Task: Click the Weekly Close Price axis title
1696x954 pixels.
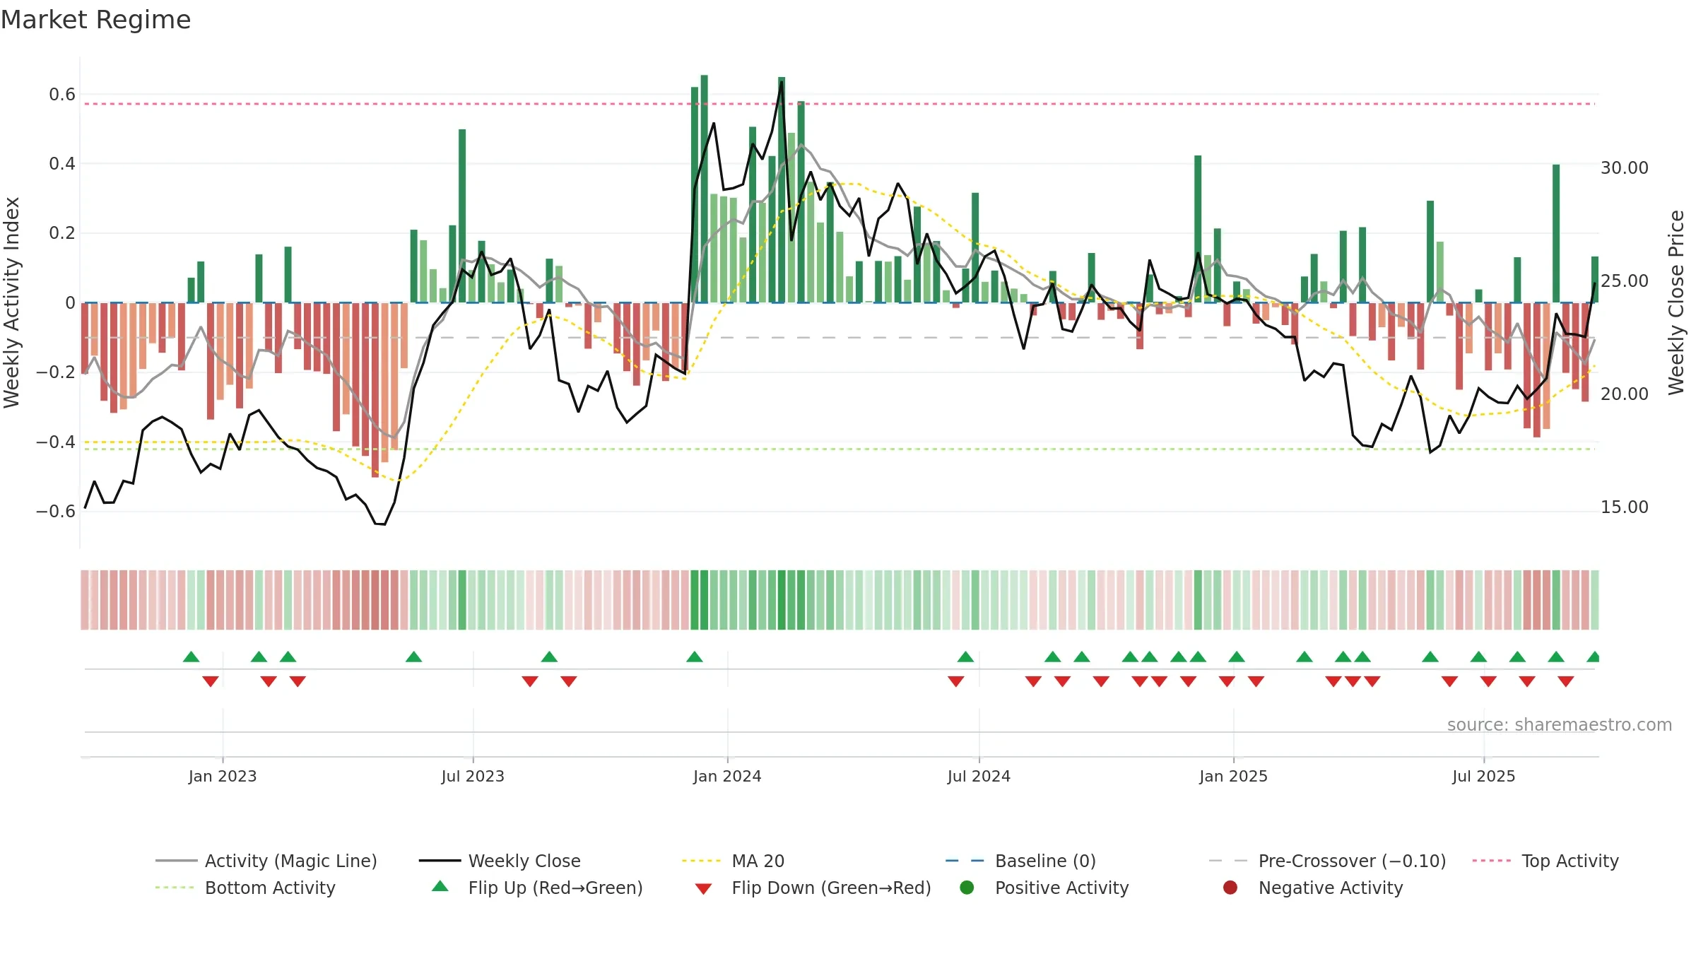Action: (1676, 302)
